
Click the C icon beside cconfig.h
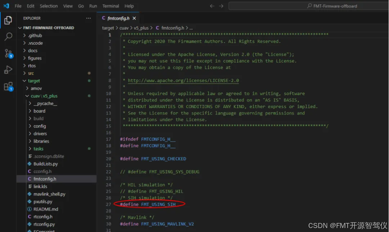point(30,171)
